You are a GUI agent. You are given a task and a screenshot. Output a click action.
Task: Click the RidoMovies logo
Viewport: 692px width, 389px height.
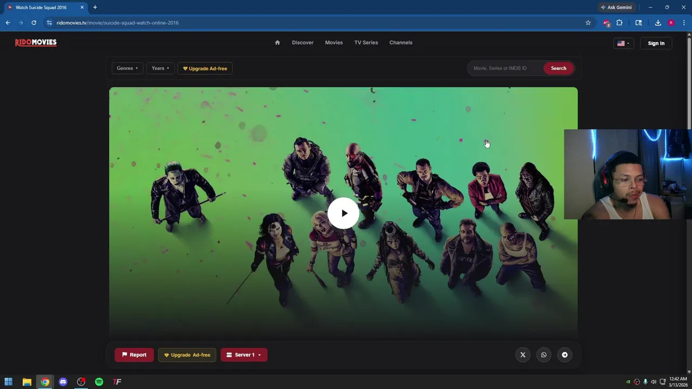click(x=36, y=43)
